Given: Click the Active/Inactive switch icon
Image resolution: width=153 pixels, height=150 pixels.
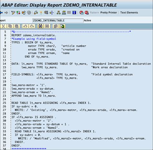Looking at the screenshot, I should (x=18, y=13).
